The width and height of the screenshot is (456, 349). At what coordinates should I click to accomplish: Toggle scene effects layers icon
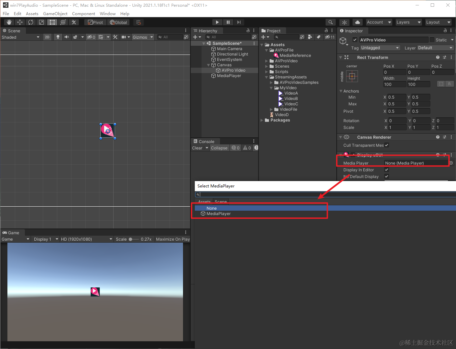point(75,37)
